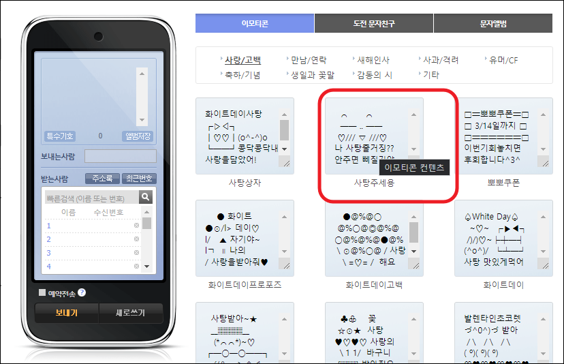Image resolution: width=564 pixels, height=364 pixels.
Task: Open the 예약전송 help question mark icon
Action: tap(82, 292)
